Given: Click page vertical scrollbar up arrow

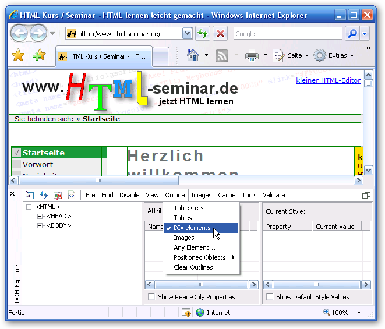Looking at the screenshot, I should click(369, 75).
